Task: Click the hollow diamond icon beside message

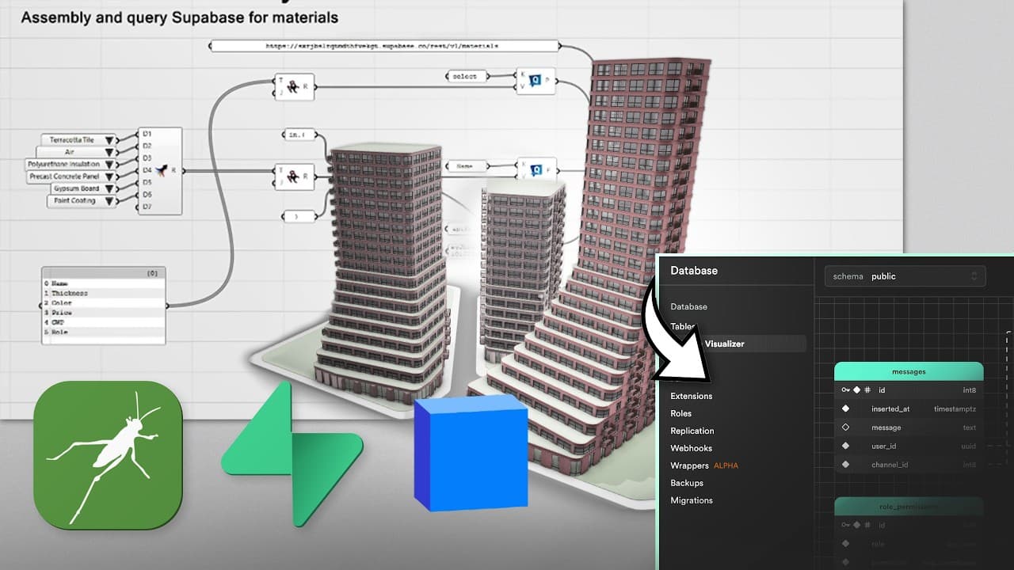Action: 845,427
